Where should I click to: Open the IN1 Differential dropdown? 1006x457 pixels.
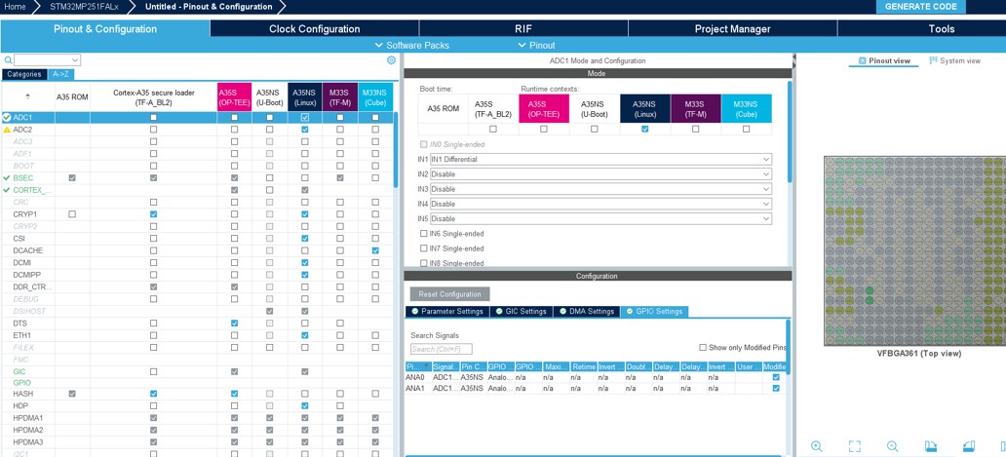click(600, 159)
